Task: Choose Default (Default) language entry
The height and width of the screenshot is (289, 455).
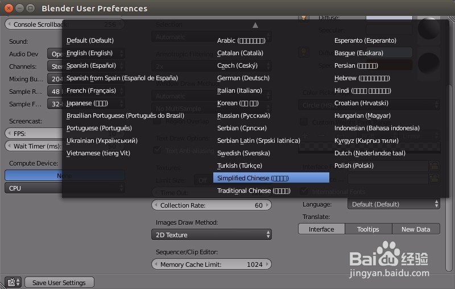Action: [x=90, y=40]
